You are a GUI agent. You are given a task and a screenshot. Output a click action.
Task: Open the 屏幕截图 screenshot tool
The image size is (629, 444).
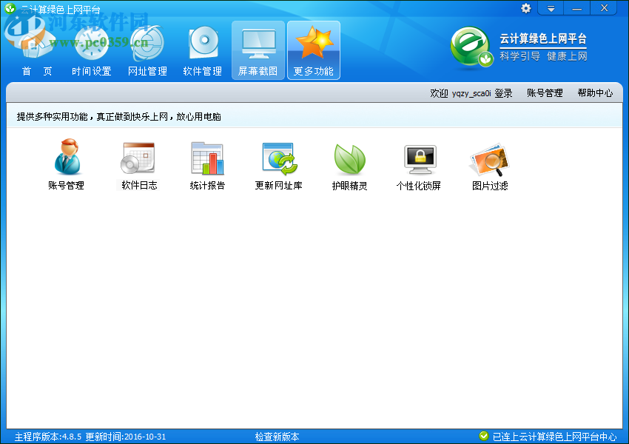coord(258,48)
